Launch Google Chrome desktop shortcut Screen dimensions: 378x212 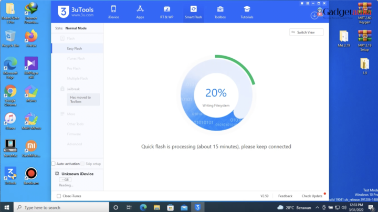(10, 96)
